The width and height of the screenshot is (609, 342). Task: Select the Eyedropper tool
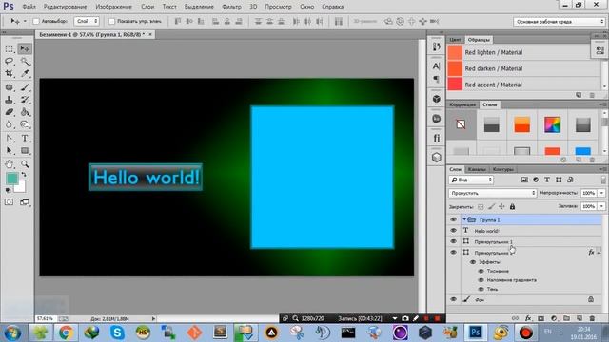tap(25, 74)
